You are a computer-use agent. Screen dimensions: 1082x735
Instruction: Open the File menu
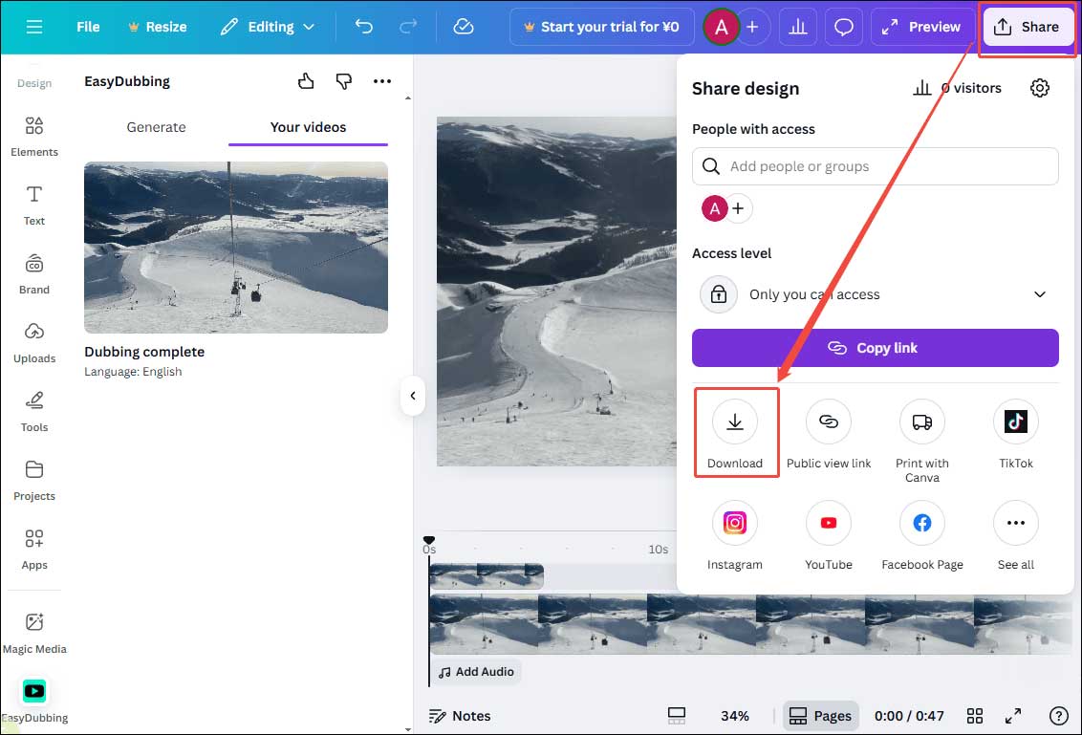[87, 26]
